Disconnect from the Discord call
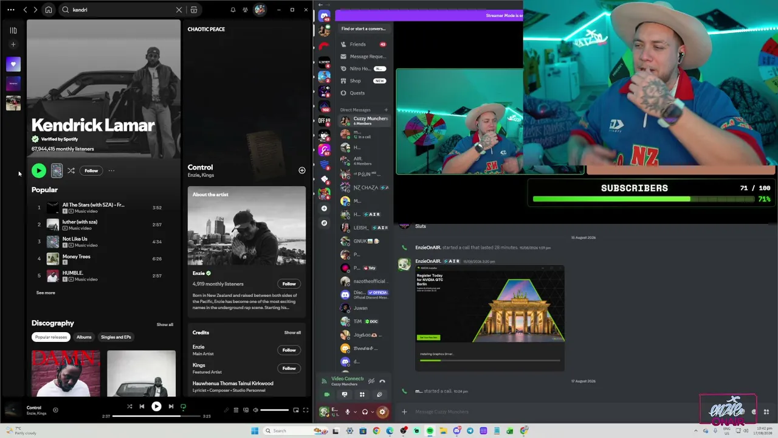 [x=382, y=381]
